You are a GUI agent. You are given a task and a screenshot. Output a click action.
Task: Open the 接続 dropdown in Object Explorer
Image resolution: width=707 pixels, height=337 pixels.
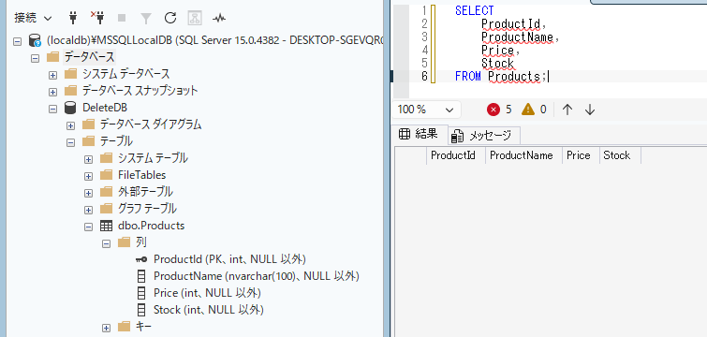34,18
